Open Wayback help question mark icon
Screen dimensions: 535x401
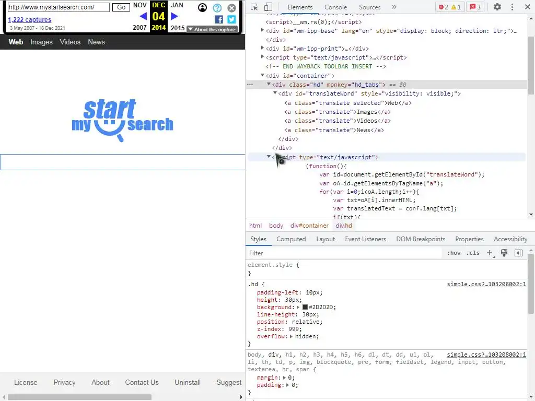(217, 8)
